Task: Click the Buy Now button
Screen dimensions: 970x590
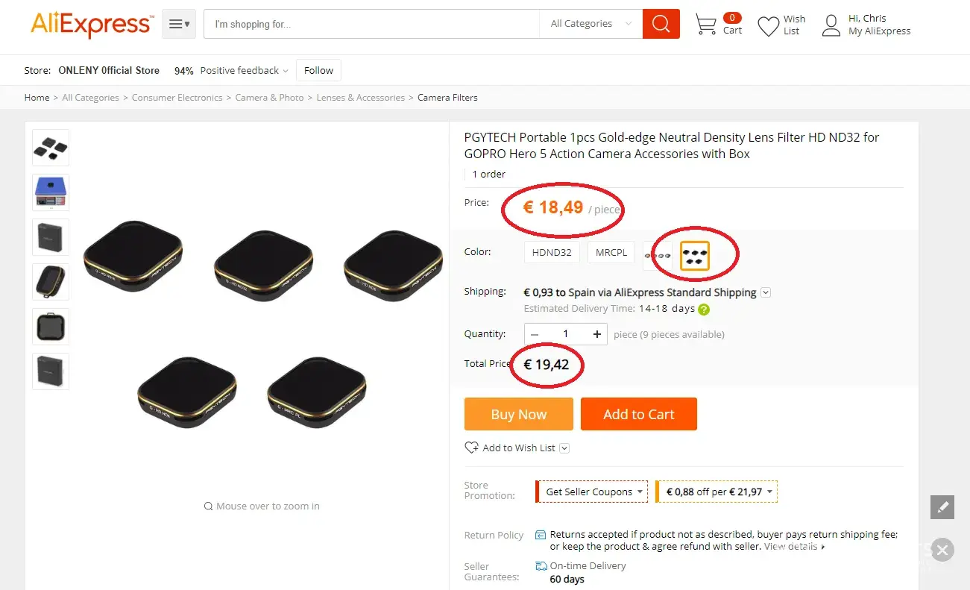Action: coord(518,414)
